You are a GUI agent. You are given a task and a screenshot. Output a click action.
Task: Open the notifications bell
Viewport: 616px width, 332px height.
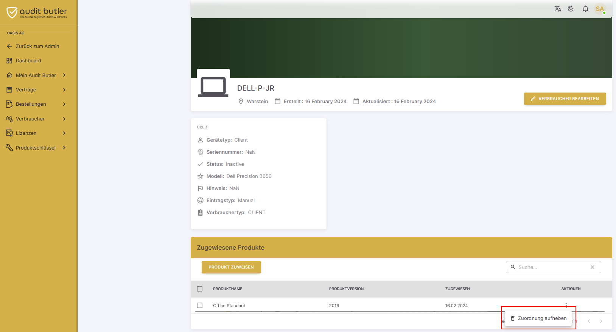pos(585,9)
